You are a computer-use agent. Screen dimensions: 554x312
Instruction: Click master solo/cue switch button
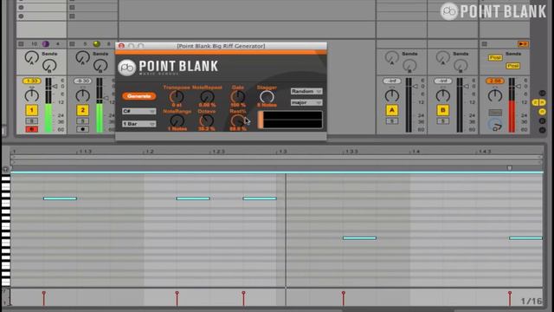point(495,113)
